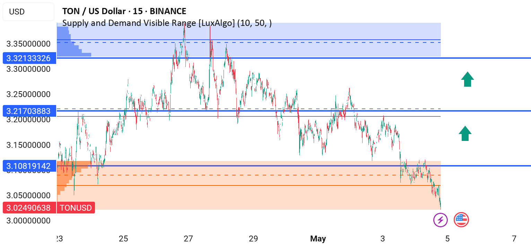The height and width of the screenshot is (248, 531).
Task: Click the 27 date label on time axis
Action: click(x=188, y=239)
